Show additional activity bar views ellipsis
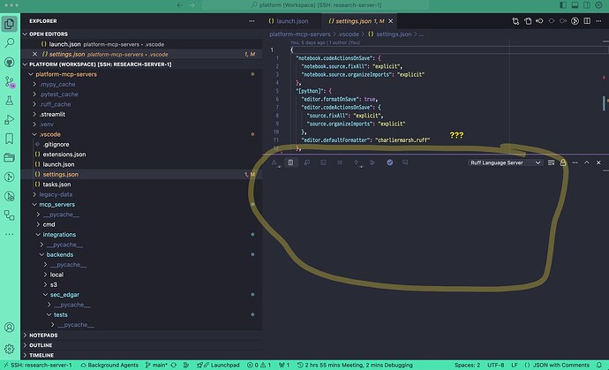This screenshot has height=370, width=609. 10,234
